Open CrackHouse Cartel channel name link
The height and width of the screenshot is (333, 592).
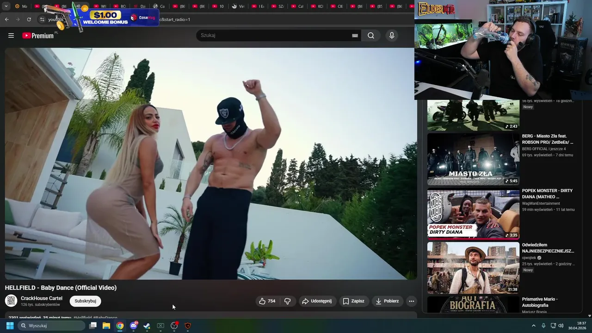42,298
